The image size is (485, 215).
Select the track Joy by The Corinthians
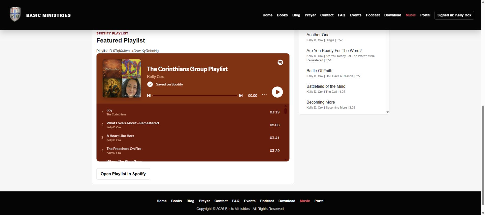[193, 112]
